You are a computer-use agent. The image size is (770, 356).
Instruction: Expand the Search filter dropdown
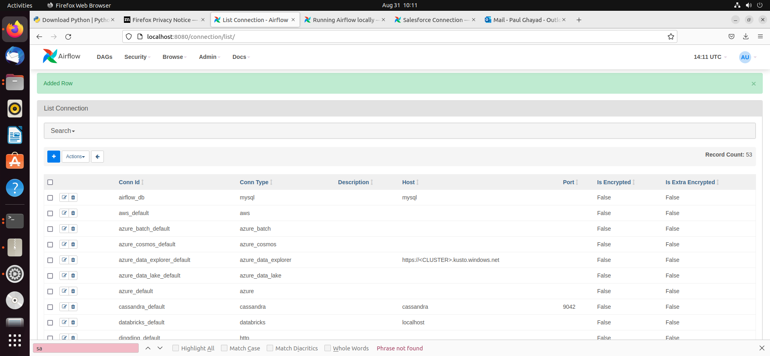click(63, 131)
